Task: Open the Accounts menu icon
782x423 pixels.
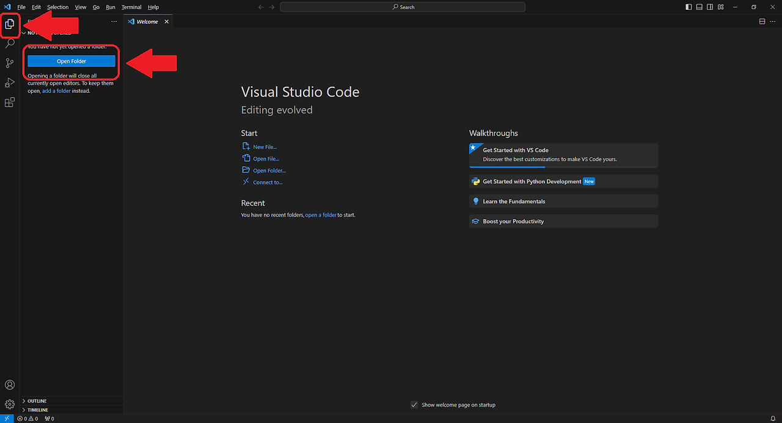Action: [10, 385]
